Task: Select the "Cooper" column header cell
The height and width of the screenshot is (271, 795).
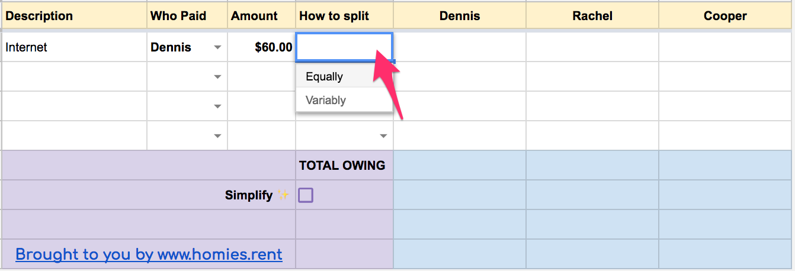Action: pos(725,16)
